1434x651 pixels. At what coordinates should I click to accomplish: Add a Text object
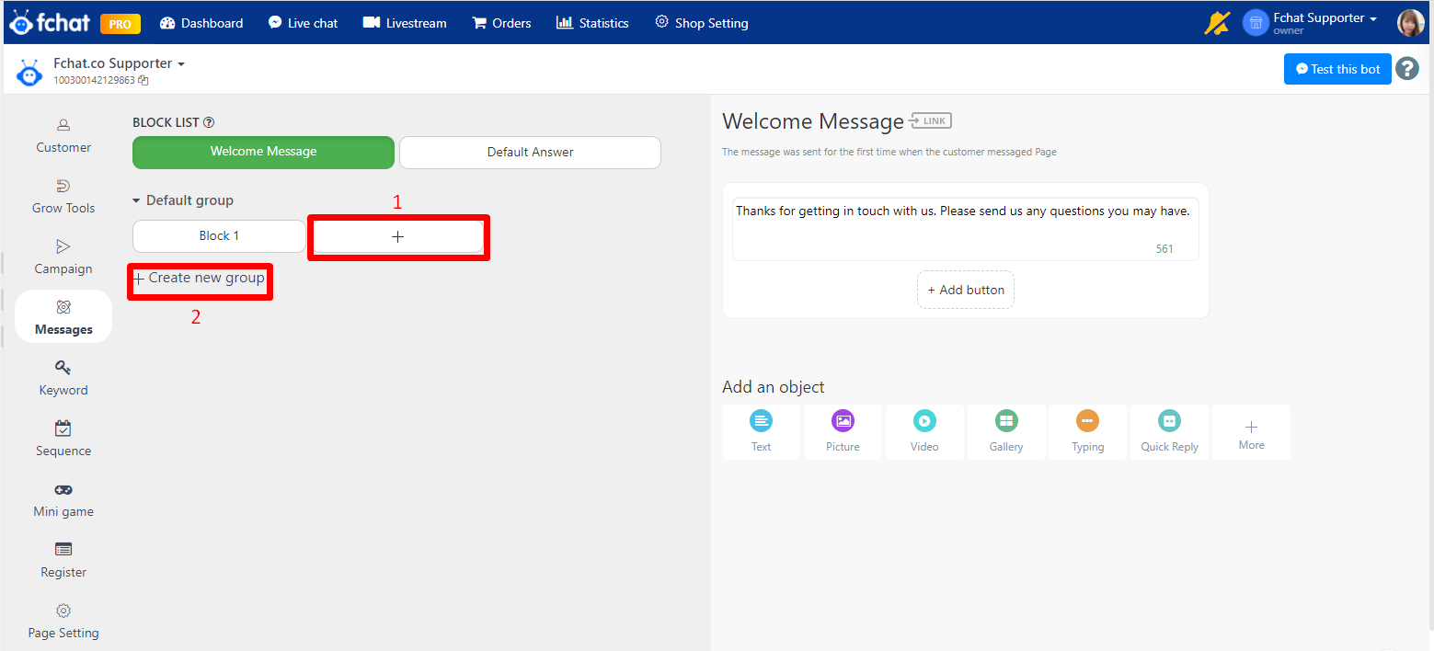pyautogui.click(x=762, y=432)
